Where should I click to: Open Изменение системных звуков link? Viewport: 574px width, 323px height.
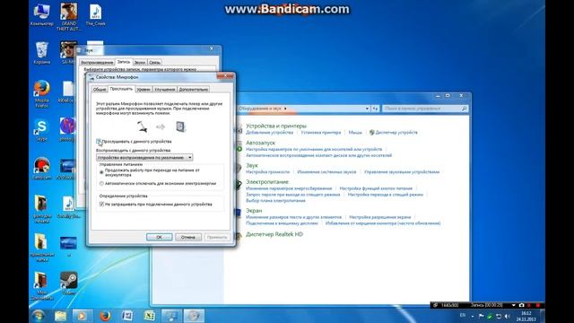tap(326, 171)
